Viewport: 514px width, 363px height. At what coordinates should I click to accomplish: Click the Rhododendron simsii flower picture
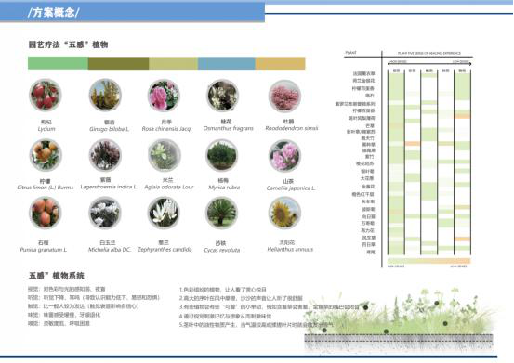[284, 96]
